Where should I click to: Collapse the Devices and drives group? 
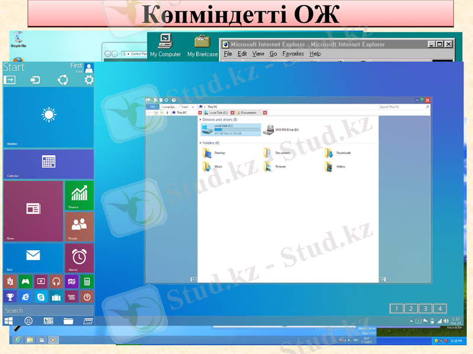200,120
